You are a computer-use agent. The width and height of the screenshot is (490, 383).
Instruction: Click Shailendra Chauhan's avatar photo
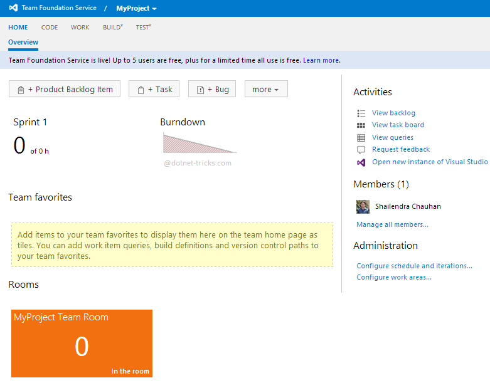point(363,206)
